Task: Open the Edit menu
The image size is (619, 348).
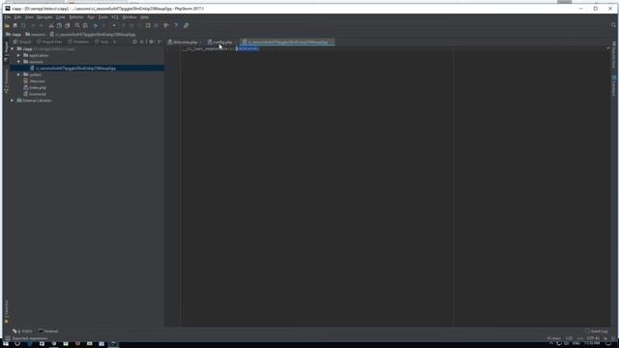Action: [x=17, y=17]
